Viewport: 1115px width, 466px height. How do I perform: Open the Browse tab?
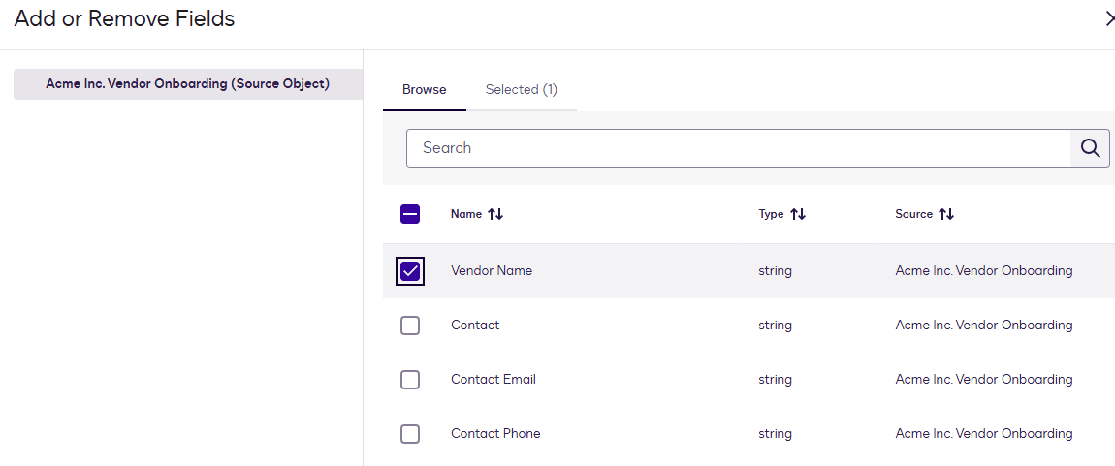pyautogui.click(x=425, y=90)
